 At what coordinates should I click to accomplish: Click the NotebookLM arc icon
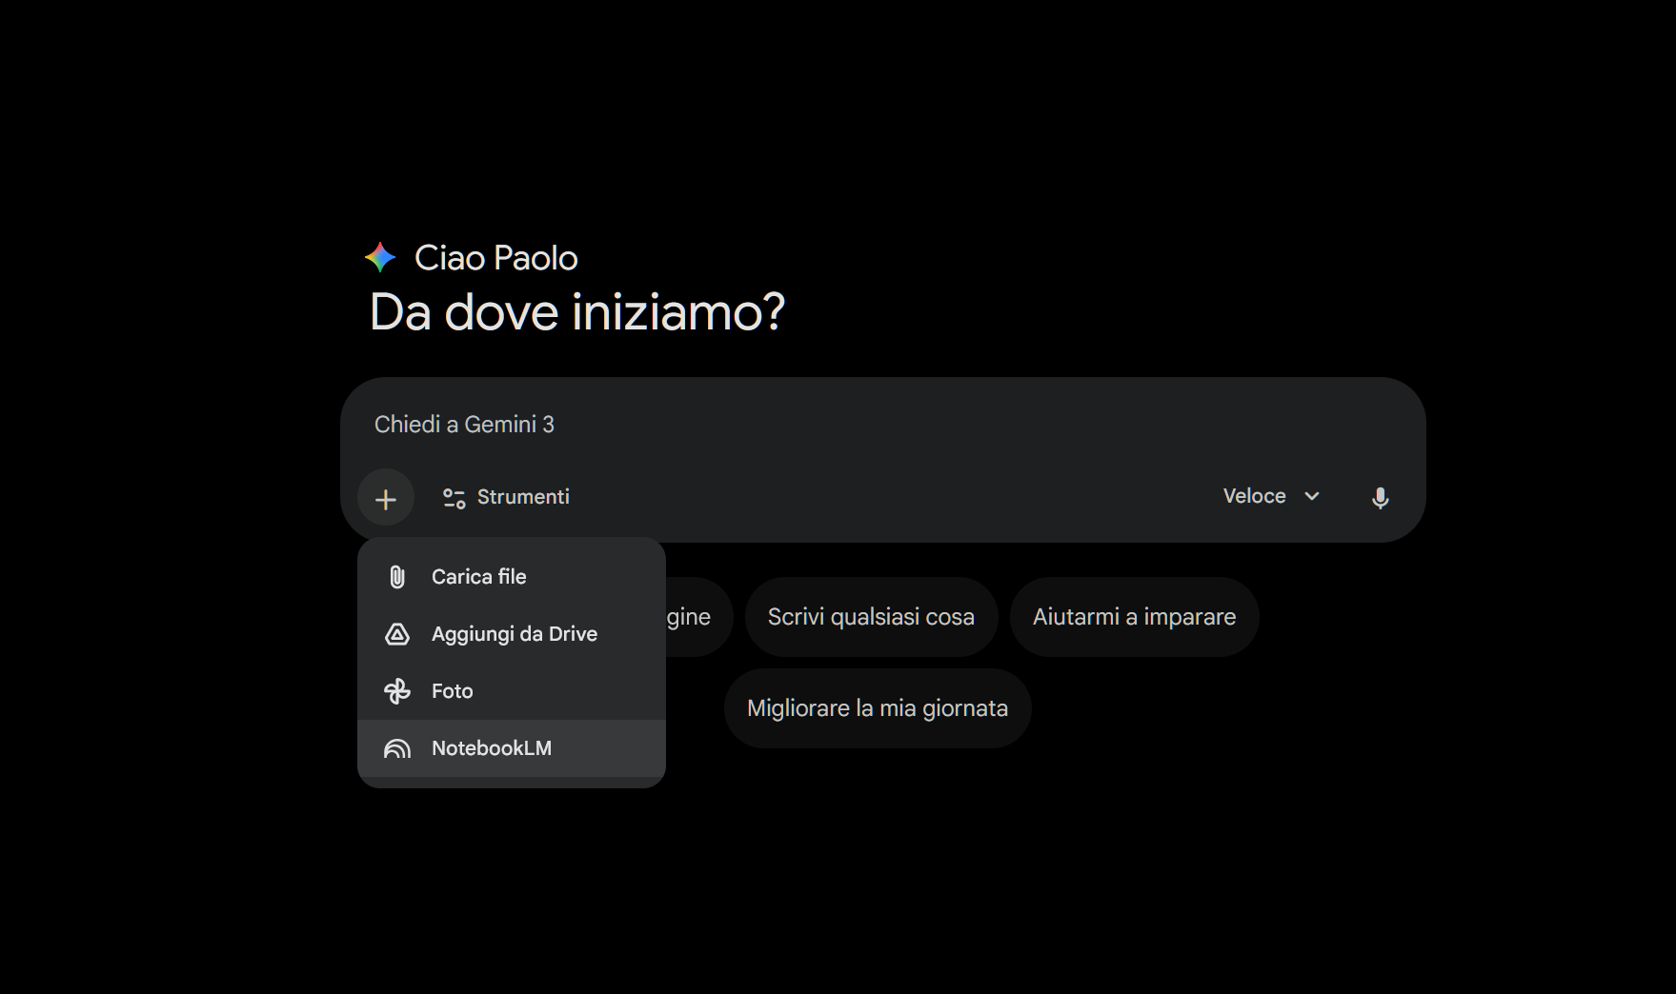click(x=397, y=748)
